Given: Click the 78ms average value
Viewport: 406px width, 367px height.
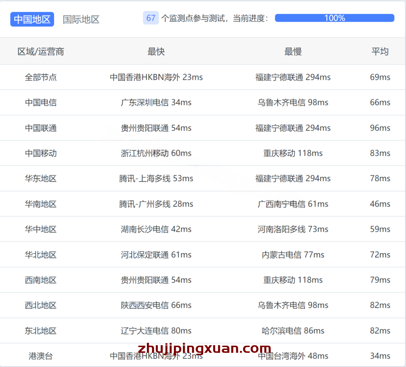Looking at the screenshot, I should coord(380,178).
